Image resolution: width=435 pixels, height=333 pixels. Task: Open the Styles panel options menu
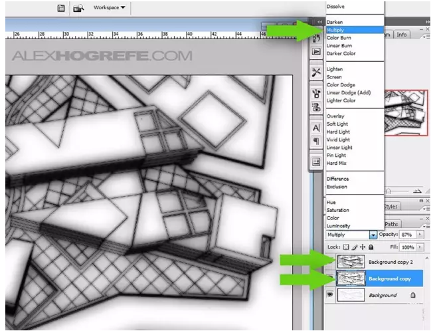pyautogui.click(x=426, y=208)
